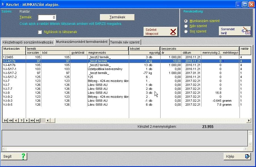Select the VJ-5/17-1 work number cell

click(14, 69)
